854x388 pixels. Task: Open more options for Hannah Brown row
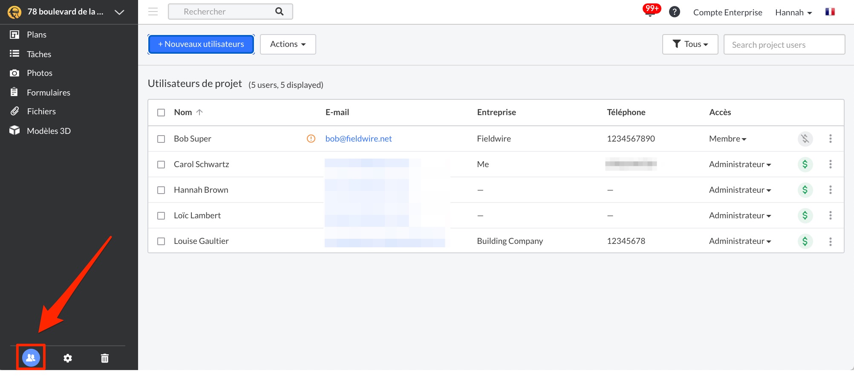830,190
